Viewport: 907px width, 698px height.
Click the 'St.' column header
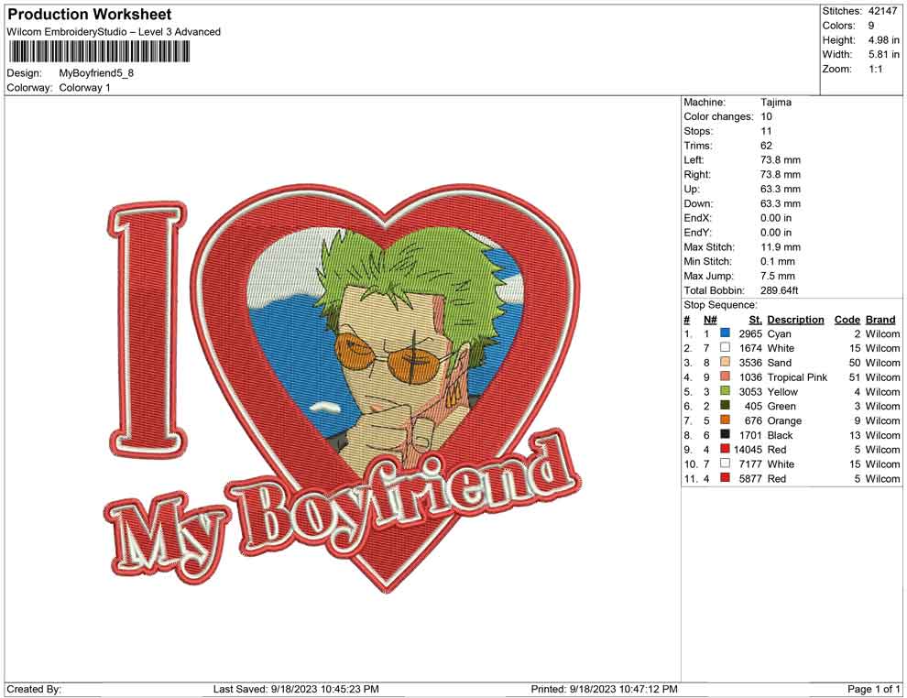(755, 320)
